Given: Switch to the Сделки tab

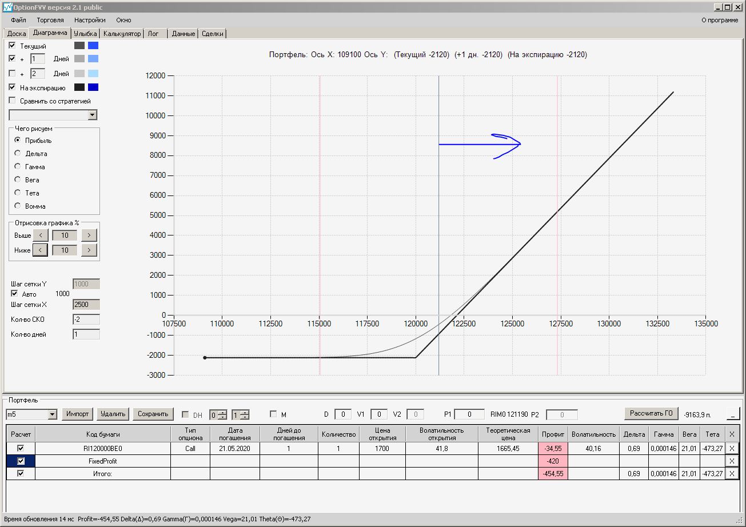Looking at the screenshot, I should [213, 34].
